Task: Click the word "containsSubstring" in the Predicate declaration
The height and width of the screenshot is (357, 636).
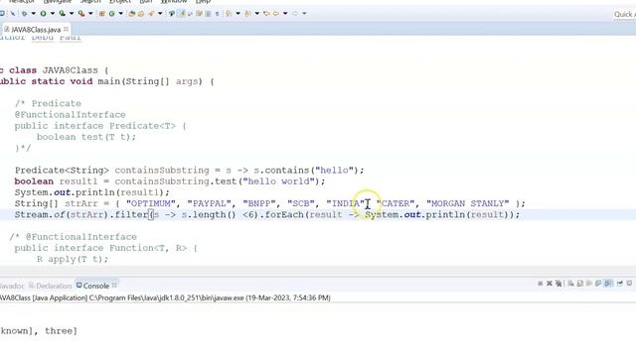Action: (162, 170)
